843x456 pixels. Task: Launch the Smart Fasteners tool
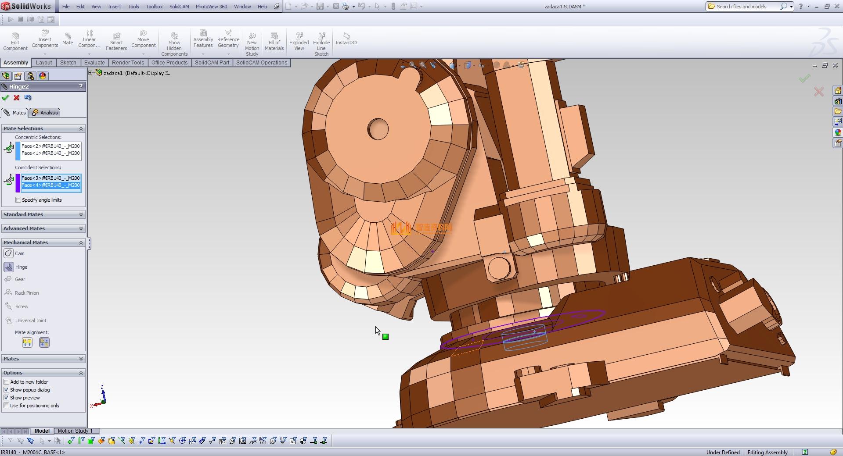[116, 39]
